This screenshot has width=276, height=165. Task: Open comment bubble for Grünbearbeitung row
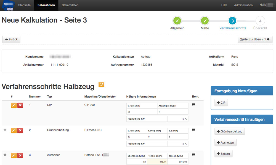pos(193,130)
